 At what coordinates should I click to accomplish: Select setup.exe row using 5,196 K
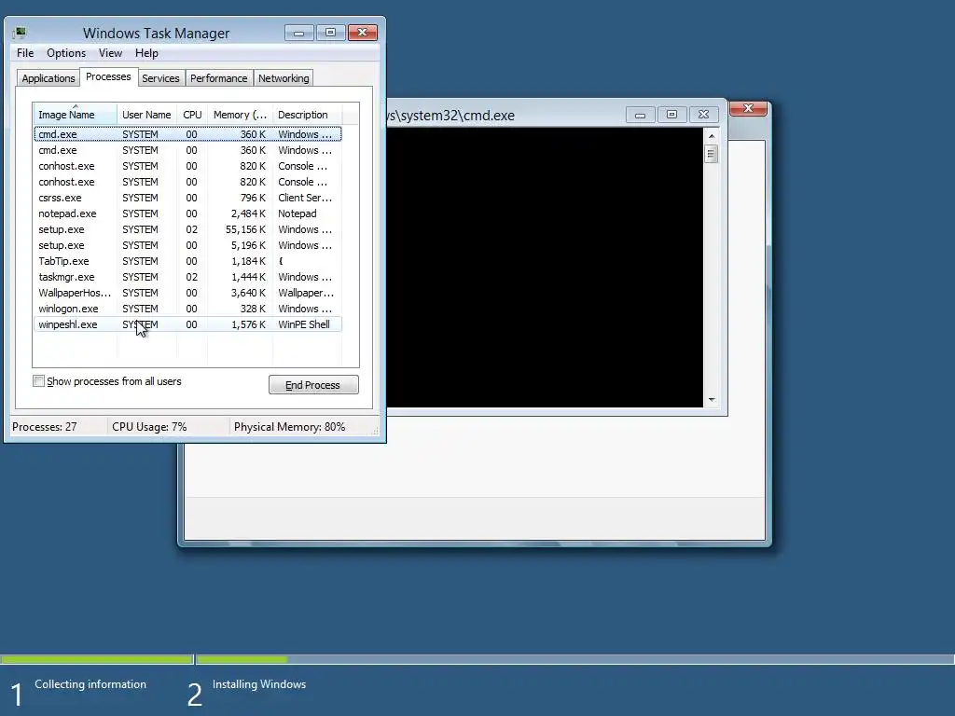[x=187, y=245]
